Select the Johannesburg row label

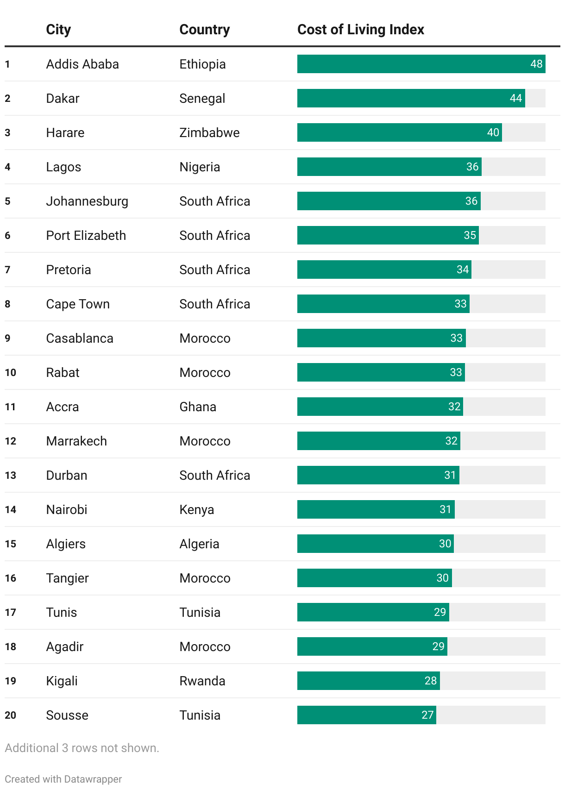pyautogui.click(x=87, y=201)
